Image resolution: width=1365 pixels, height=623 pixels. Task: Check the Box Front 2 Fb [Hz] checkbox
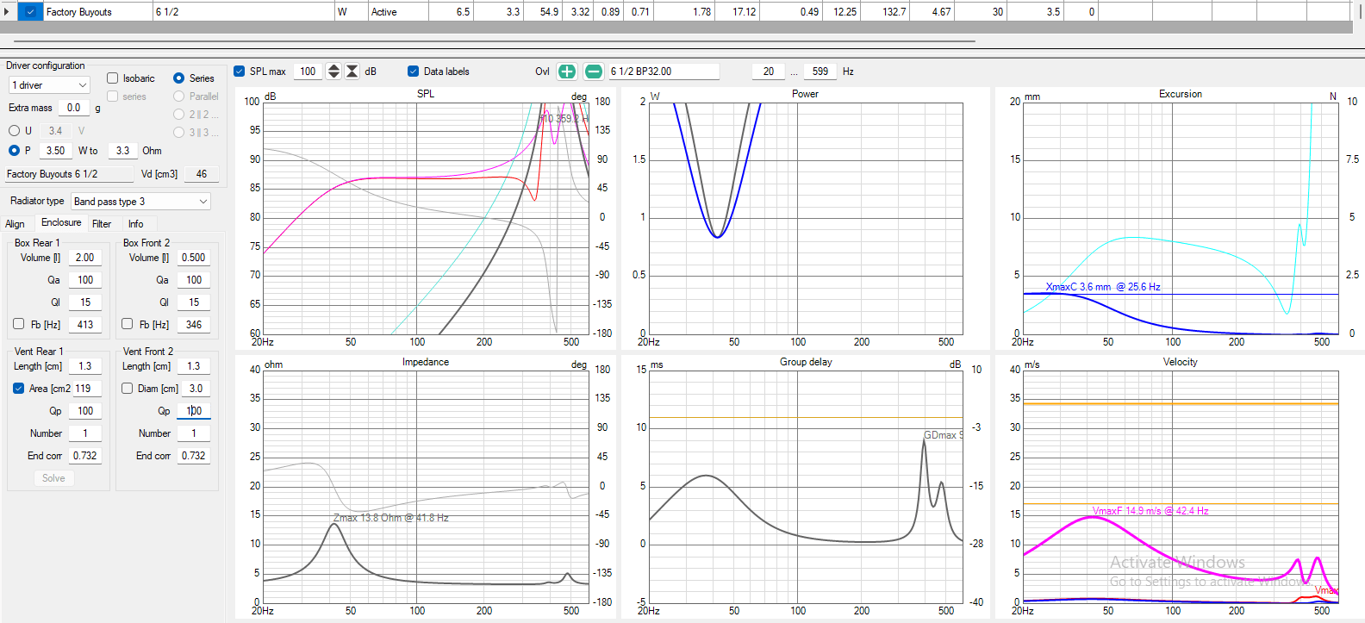[x=128, y=324]
